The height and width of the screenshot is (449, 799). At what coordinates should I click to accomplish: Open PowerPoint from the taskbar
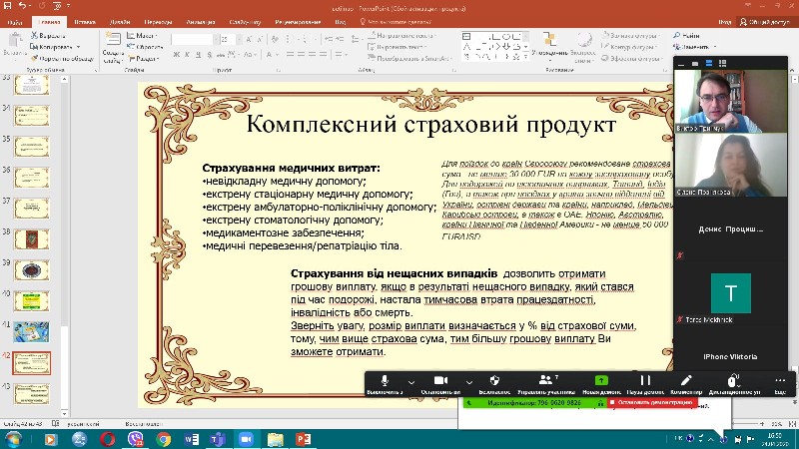tap(302, 439)
